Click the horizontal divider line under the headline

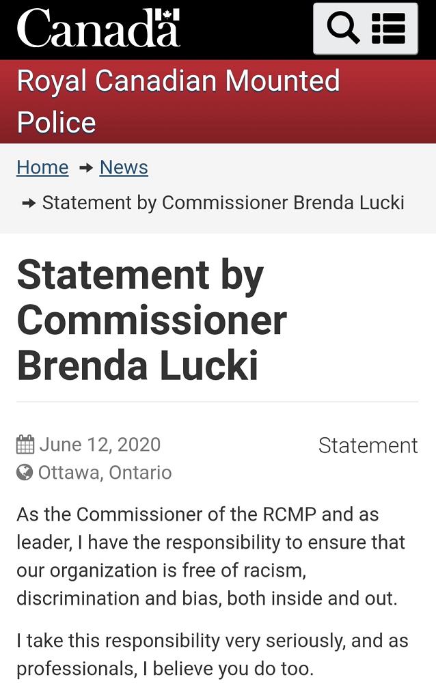[x=217, y=402]
